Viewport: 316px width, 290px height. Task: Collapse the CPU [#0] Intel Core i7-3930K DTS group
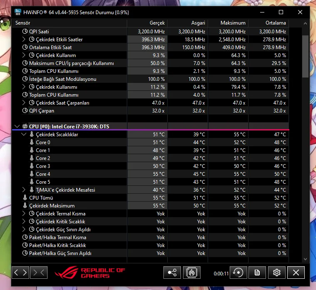[x=17, y=127]
